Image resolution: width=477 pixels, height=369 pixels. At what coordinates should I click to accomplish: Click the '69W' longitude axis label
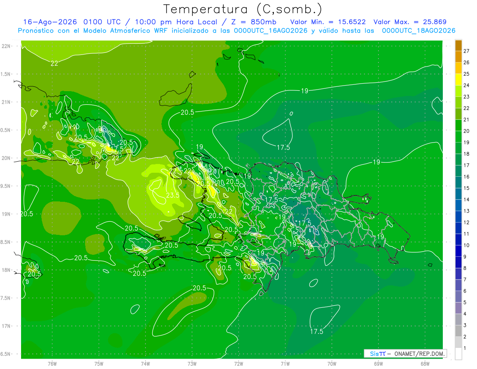(x=378, y=363)
